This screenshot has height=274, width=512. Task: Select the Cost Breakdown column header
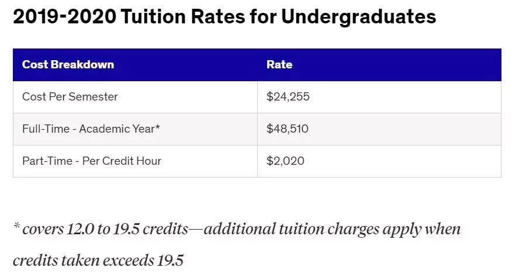click(x=68, y=64)
